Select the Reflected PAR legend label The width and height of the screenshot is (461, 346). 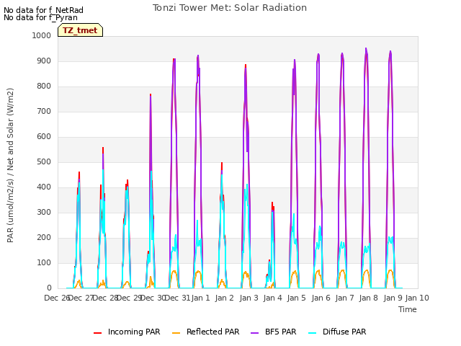(x=213, y=332)
